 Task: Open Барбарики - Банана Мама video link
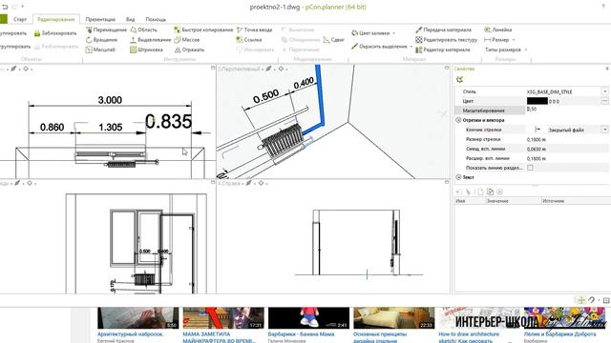click(x=301, y=334)
